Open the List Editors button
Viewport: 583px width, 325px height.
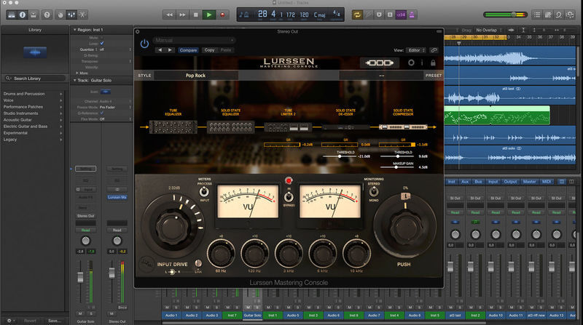point(537,15)
